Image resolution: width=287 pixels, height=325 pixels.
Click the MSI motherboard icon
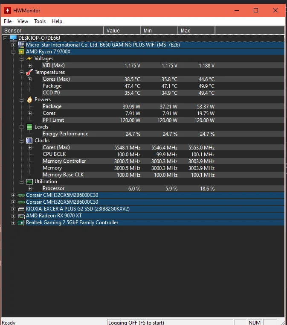pyautogui.click(x=21, y=45)
